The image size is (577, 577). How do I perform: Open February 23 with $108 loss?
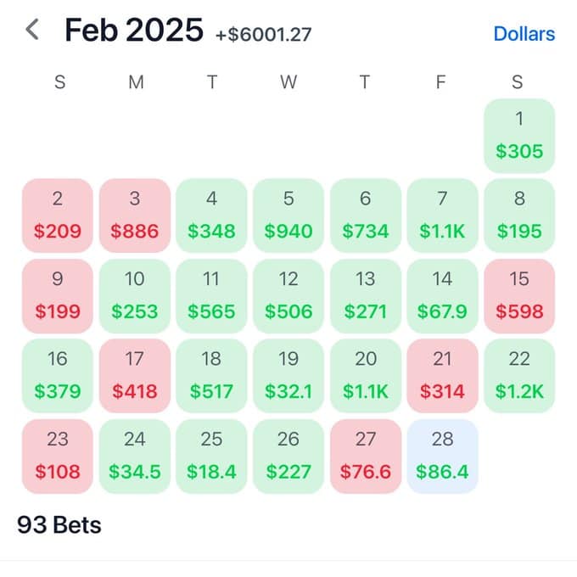58,456
